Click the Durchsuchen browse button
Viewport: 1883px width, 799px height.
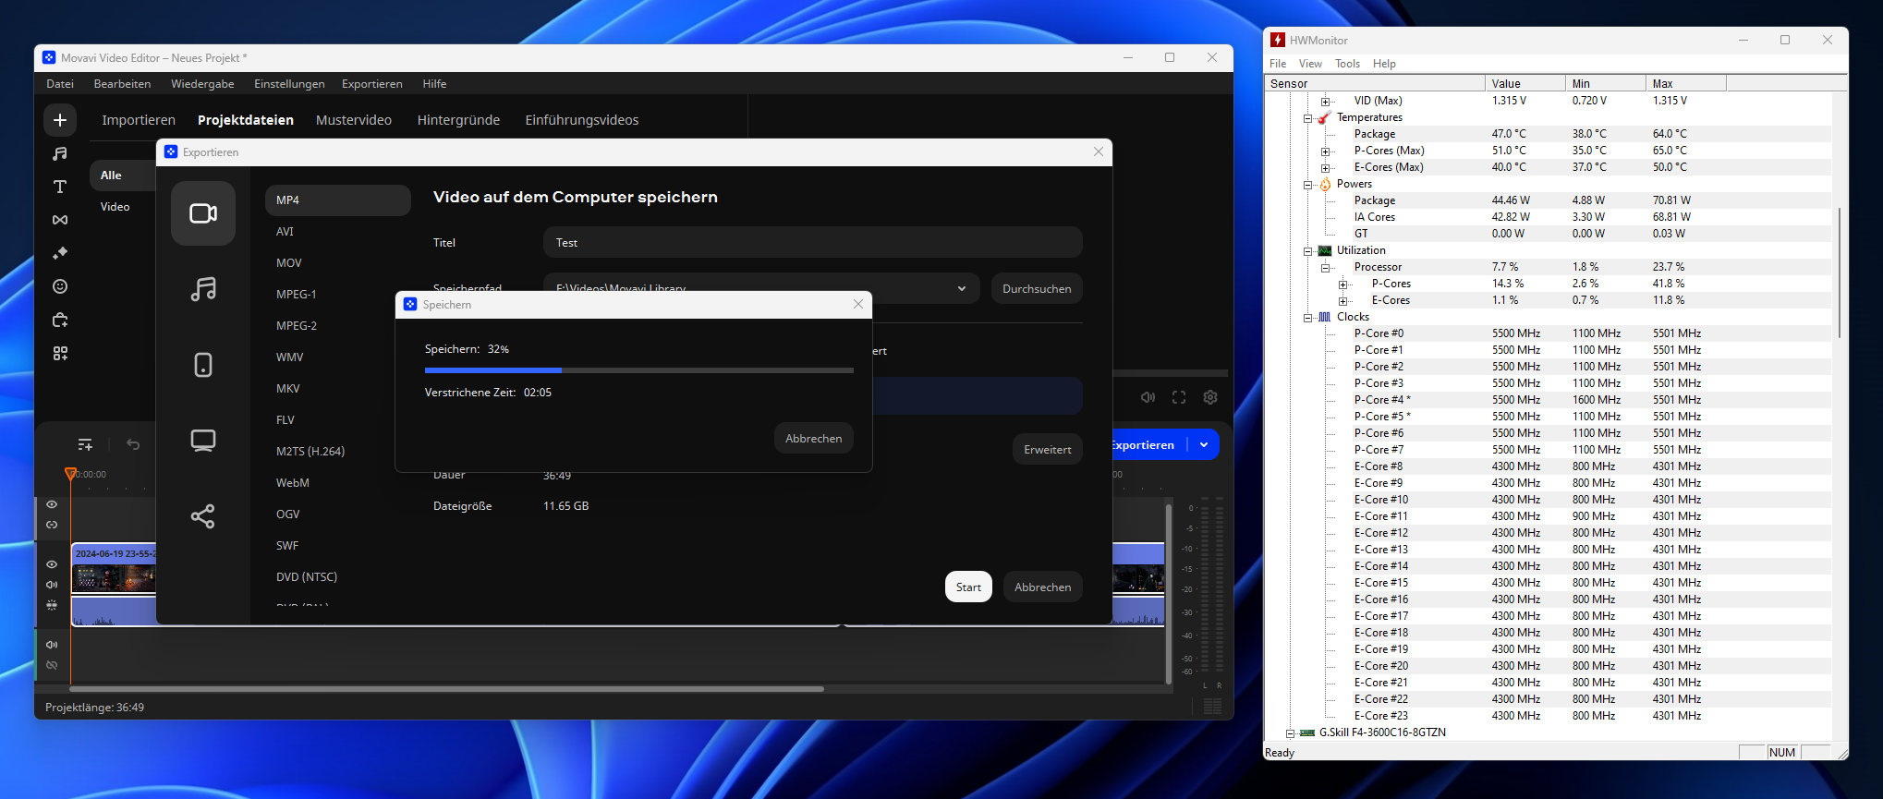point(1037,289)
